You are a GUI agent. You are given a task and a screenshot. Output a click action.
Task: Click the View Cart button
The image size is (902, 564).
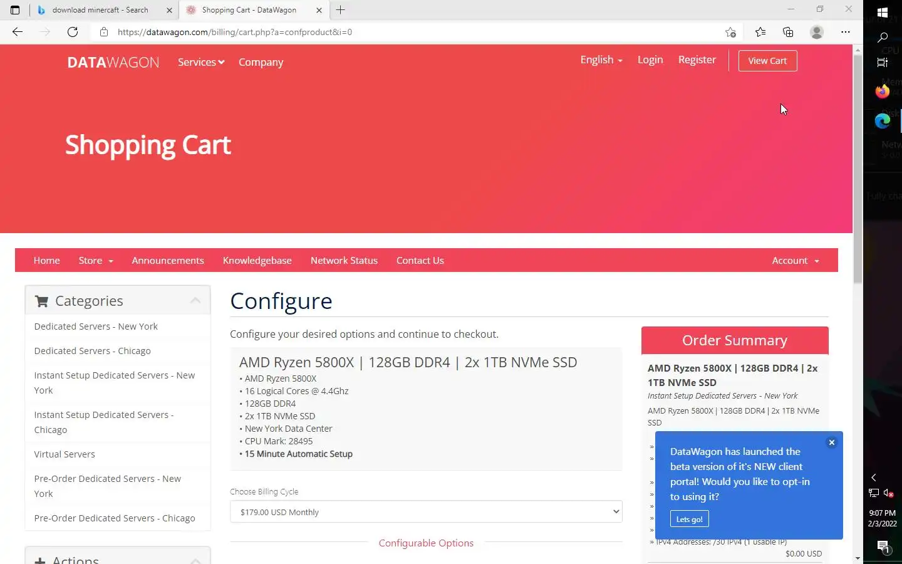click(767, 61)
